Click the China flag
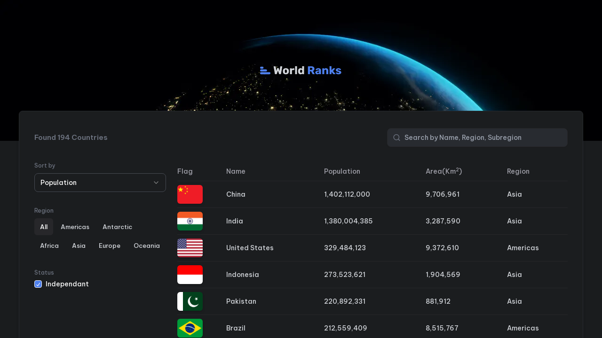 [x=190, y=194]
